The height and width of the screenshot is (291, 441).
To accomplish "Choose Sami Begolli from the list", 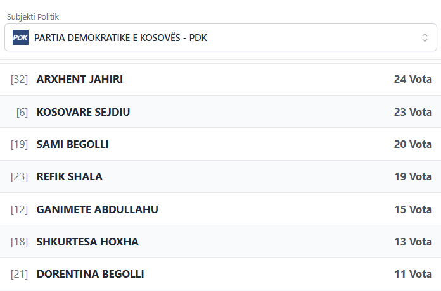I will click(x=73, y=144).
